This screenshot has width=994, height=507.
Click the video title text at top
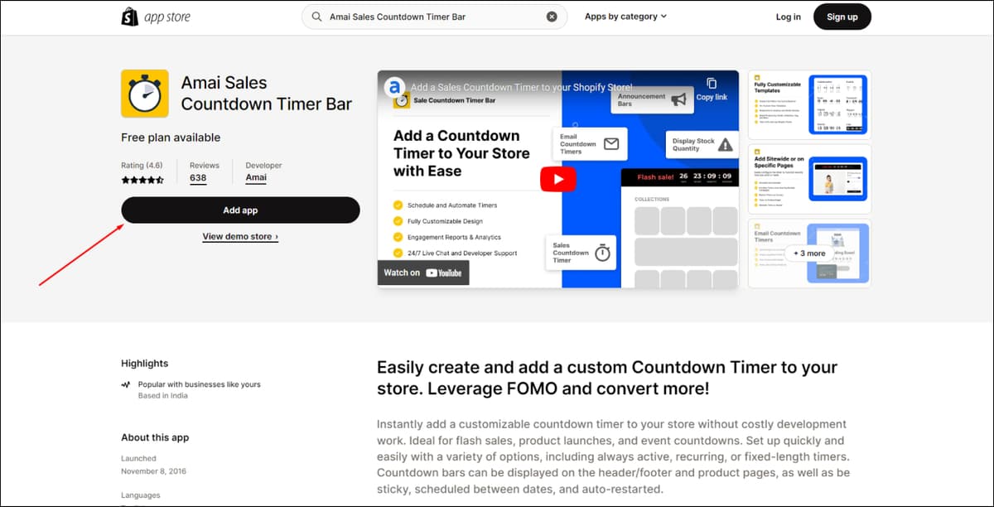(x=522, y=87)
